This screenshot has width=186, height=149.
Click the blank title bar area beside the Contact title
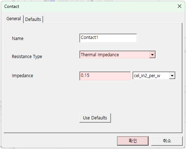[x=96, y=6]
